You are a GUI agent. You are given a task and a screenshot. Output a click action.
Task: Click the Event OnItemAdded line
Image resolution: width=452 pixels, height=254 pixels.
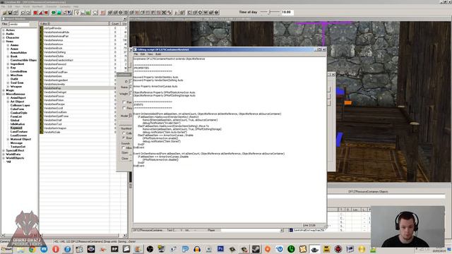coord(207,114)
